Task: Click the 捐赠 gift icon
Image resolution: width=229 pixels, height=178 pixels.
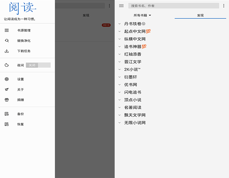Action: pos(6,100)
